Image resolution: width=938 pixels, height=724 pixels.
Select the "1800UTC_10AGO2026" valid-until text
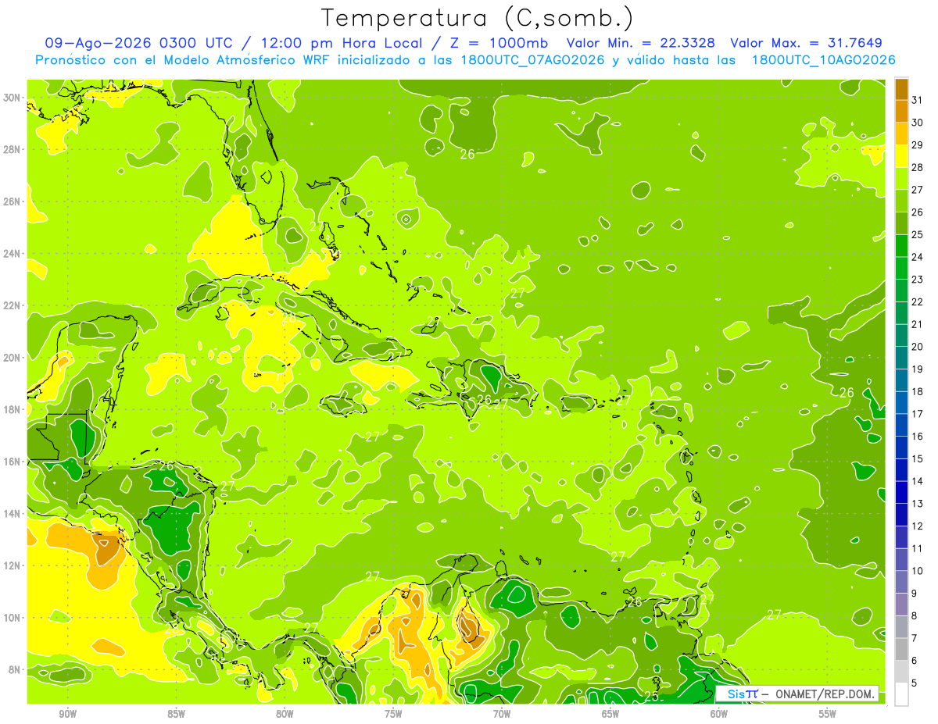pyautogui.click(x=823, y=60)
